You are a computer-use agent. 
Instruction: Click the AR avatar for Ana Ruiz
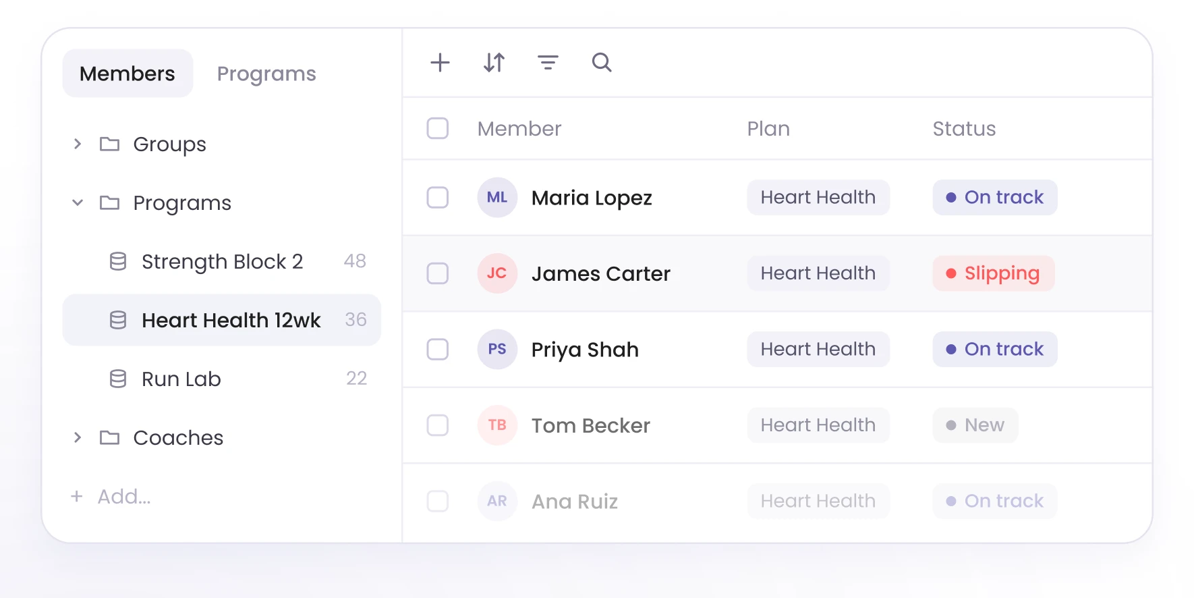tap(497, 501)
